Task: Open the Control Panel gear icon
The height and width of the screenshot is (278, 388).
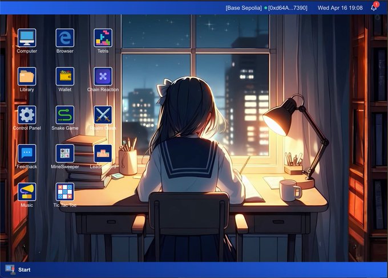Action: pos(27,115)
